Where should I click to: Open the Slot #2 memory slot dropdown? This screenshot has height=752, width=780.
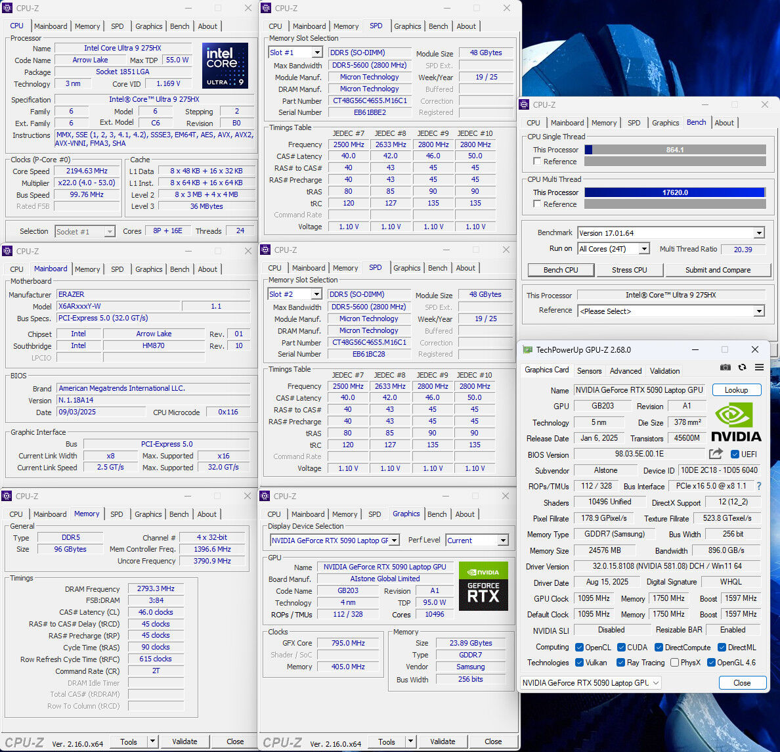[x=317, y=294]
